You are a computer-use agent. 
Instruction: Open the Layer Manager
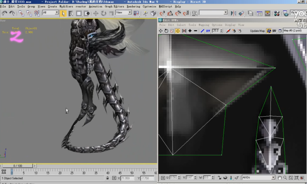250,13
